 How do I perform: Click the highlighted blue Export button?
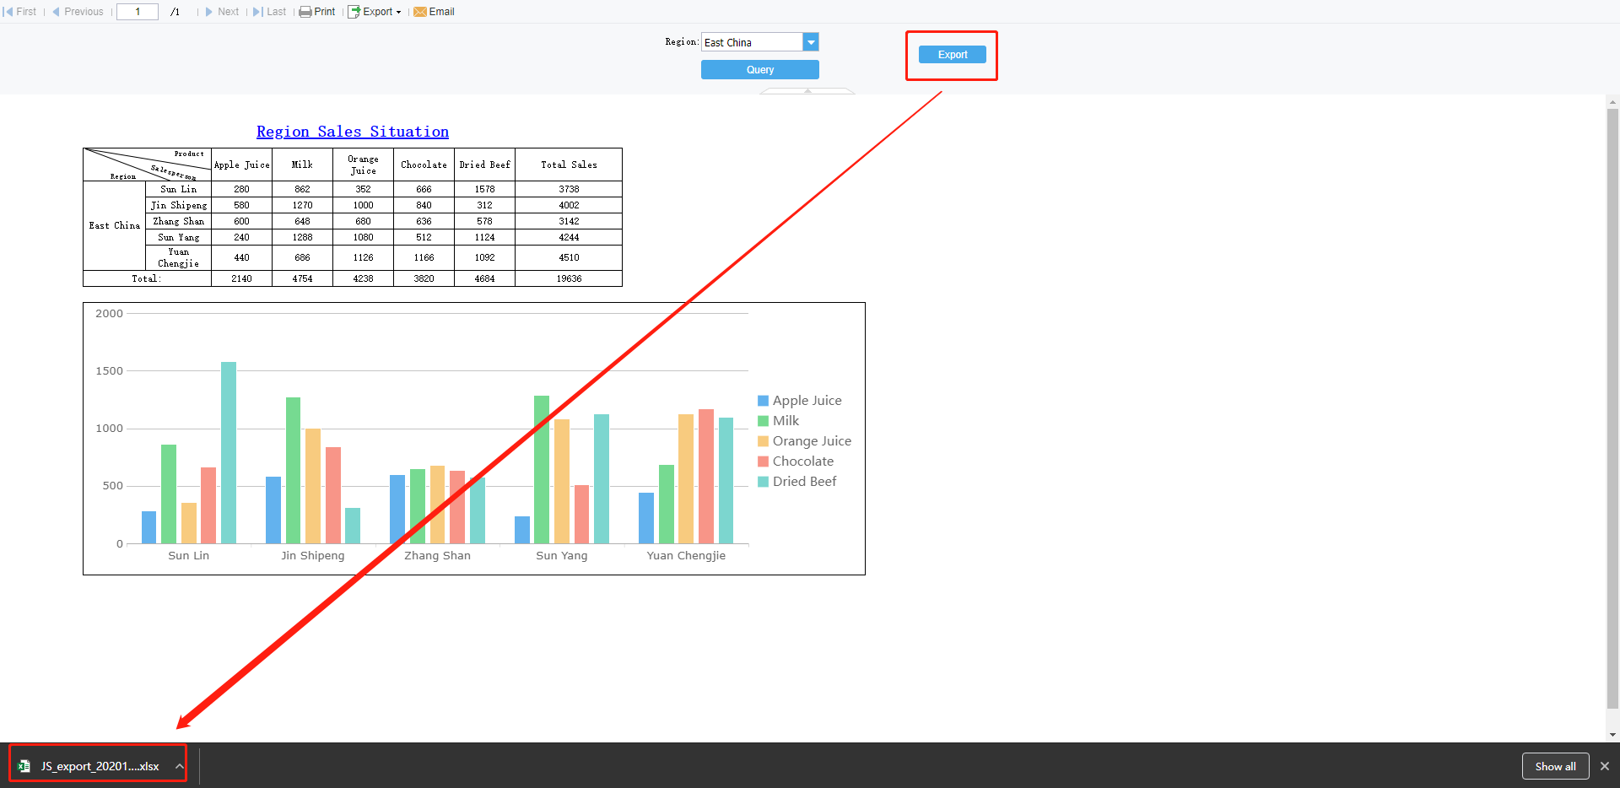click(x=952, y=54)
